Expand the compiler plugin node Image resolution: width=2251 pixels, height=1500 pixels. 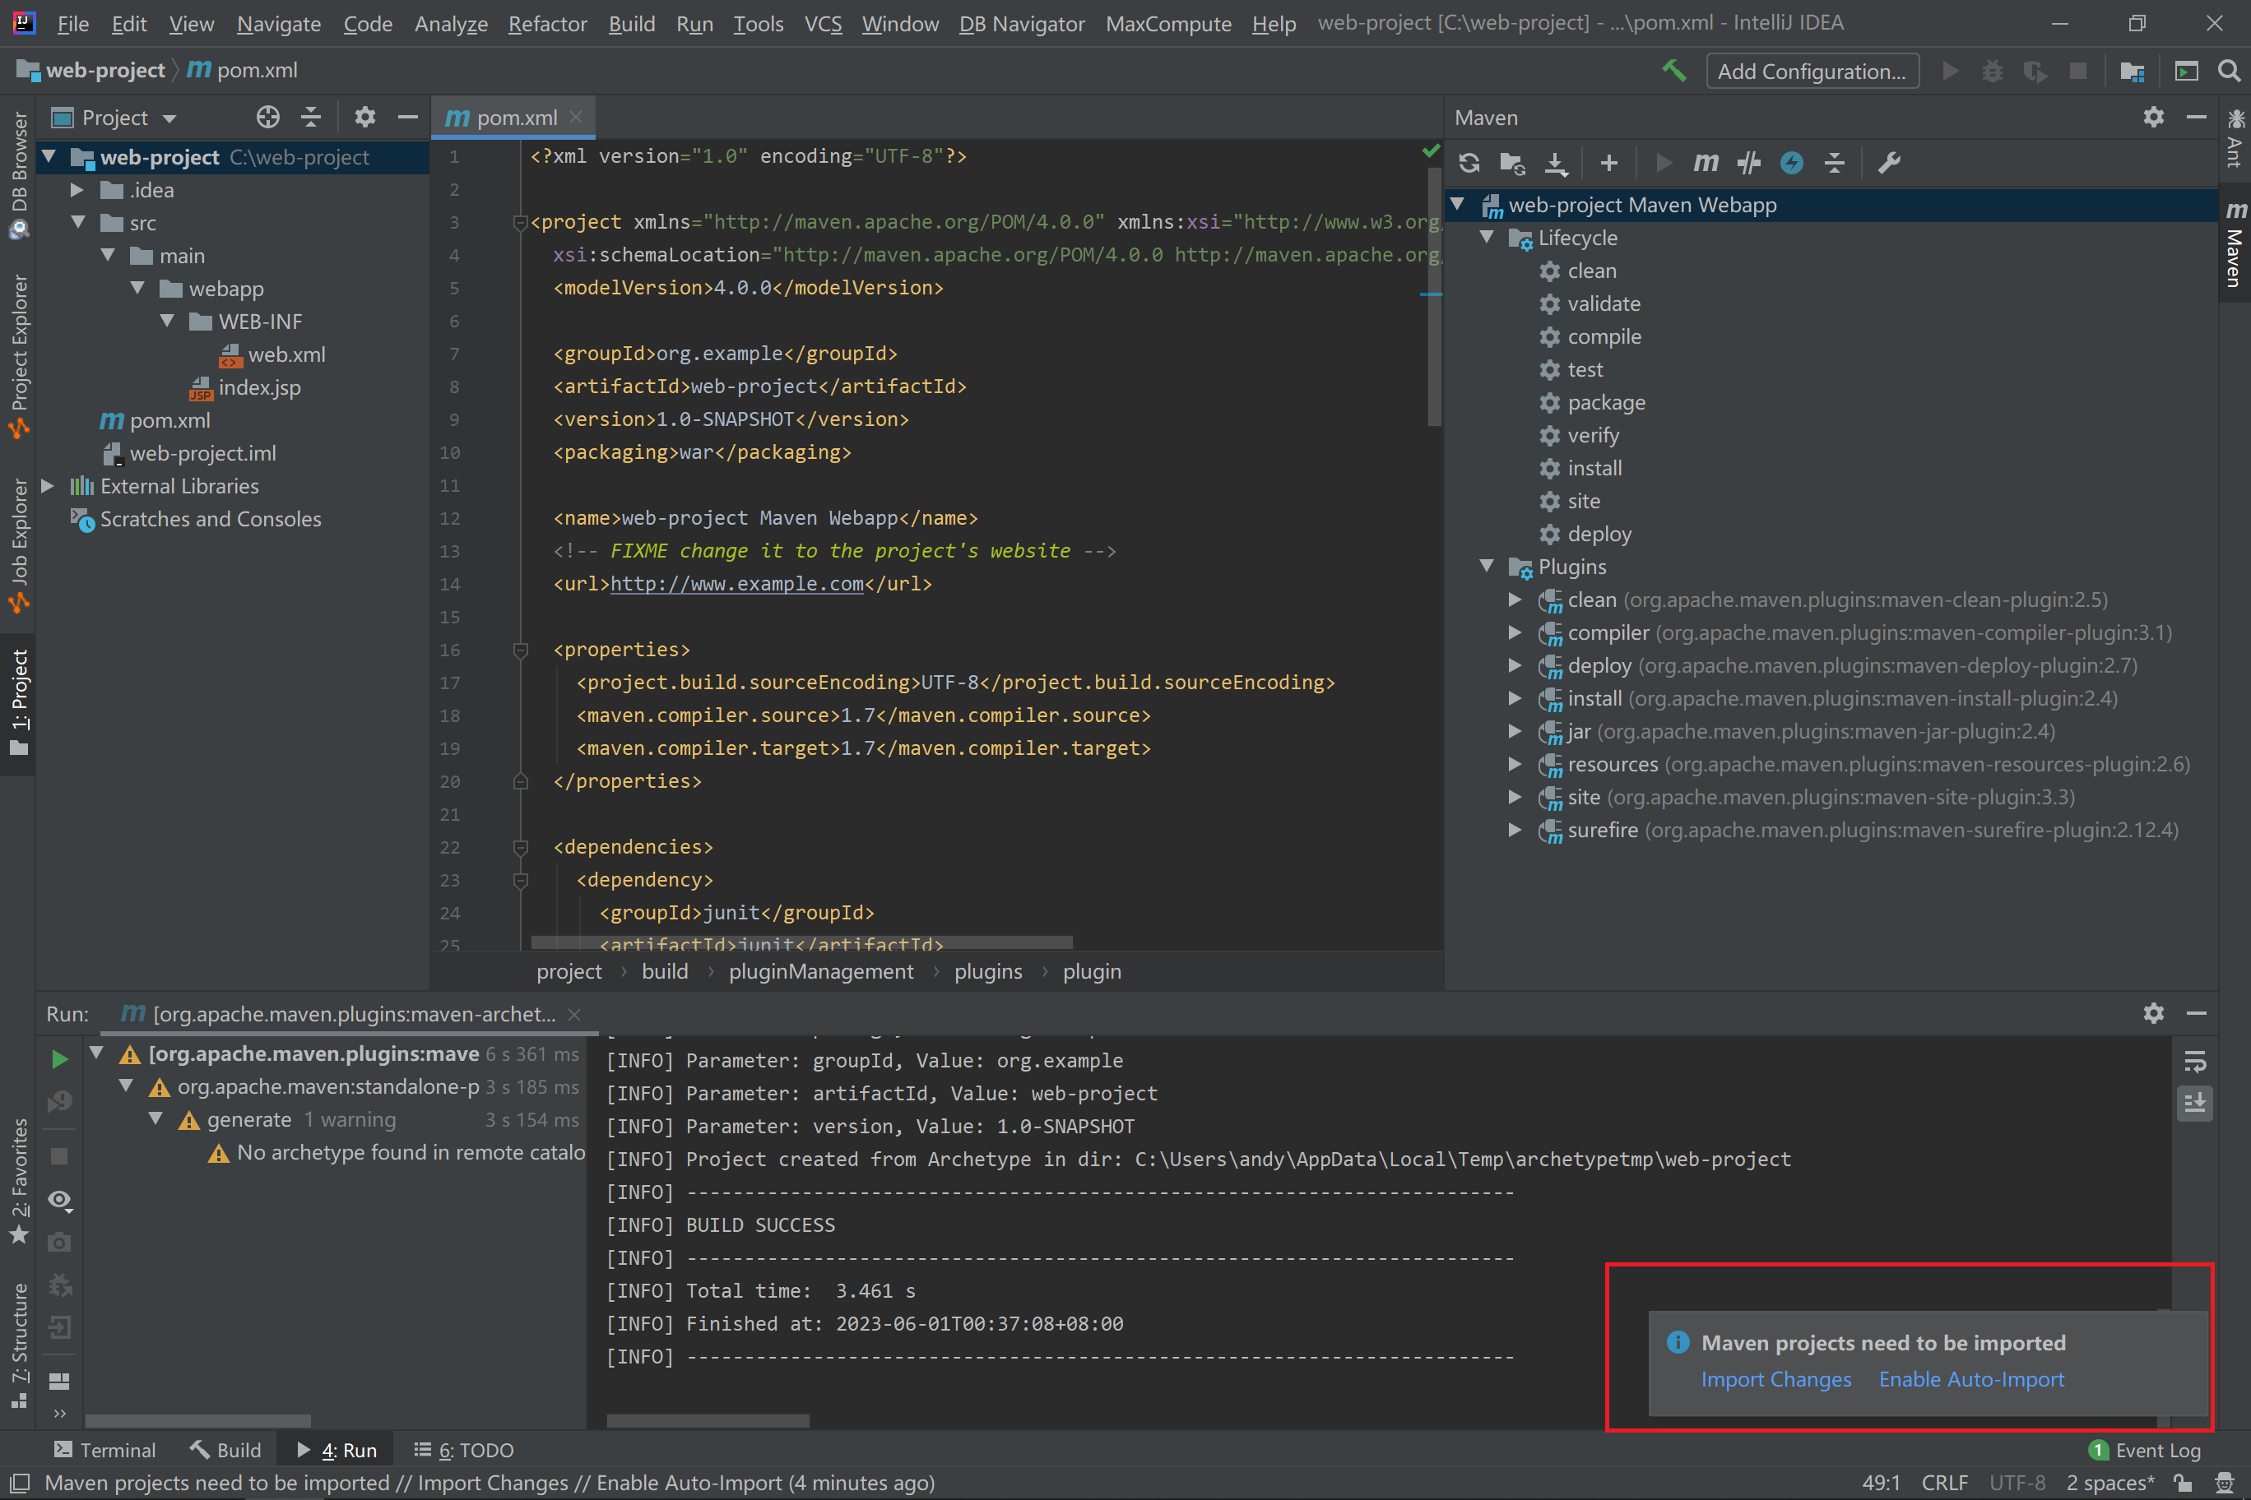coord(1515,632)
